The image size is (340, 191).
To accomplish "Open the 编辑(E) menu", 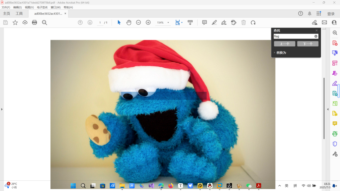I will coord(18,7).
